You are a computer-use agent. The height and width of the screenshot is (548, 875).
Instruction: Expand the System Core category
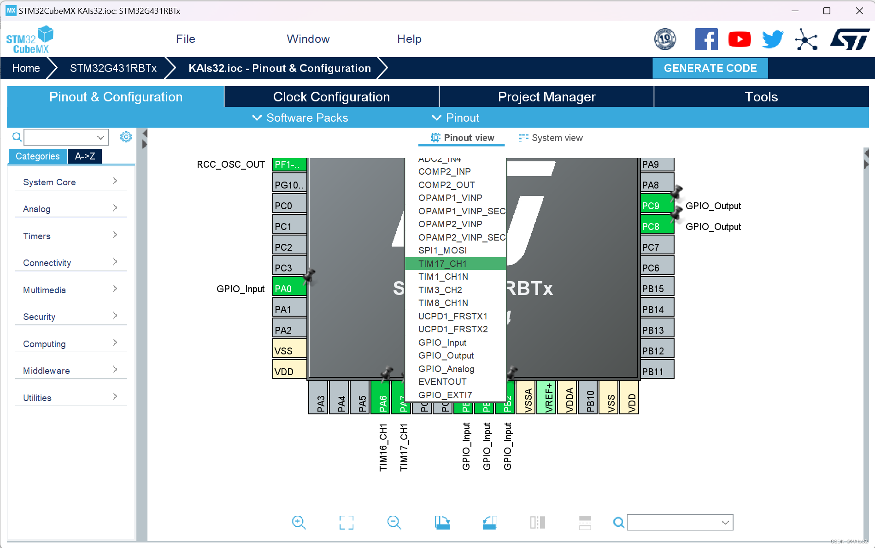[x=70, y=182]
